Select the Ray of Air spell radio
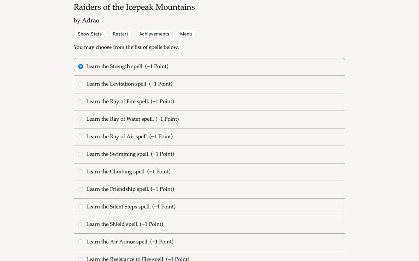 [81, 137]
